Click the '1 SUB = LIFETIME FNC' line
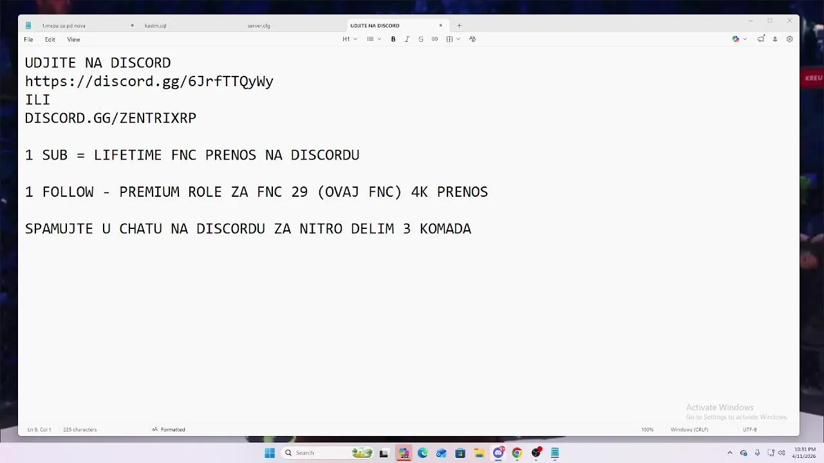Screen dimensions: 824x463 coord(192,155)
